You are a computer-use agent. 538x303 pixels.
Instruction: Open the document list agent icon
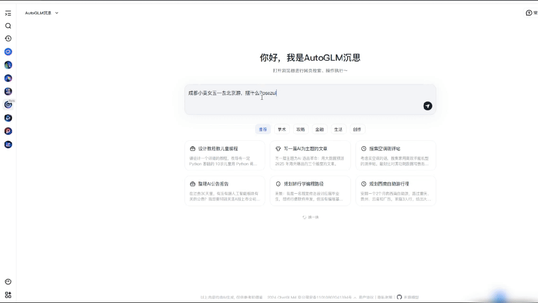tap(8, 91)
